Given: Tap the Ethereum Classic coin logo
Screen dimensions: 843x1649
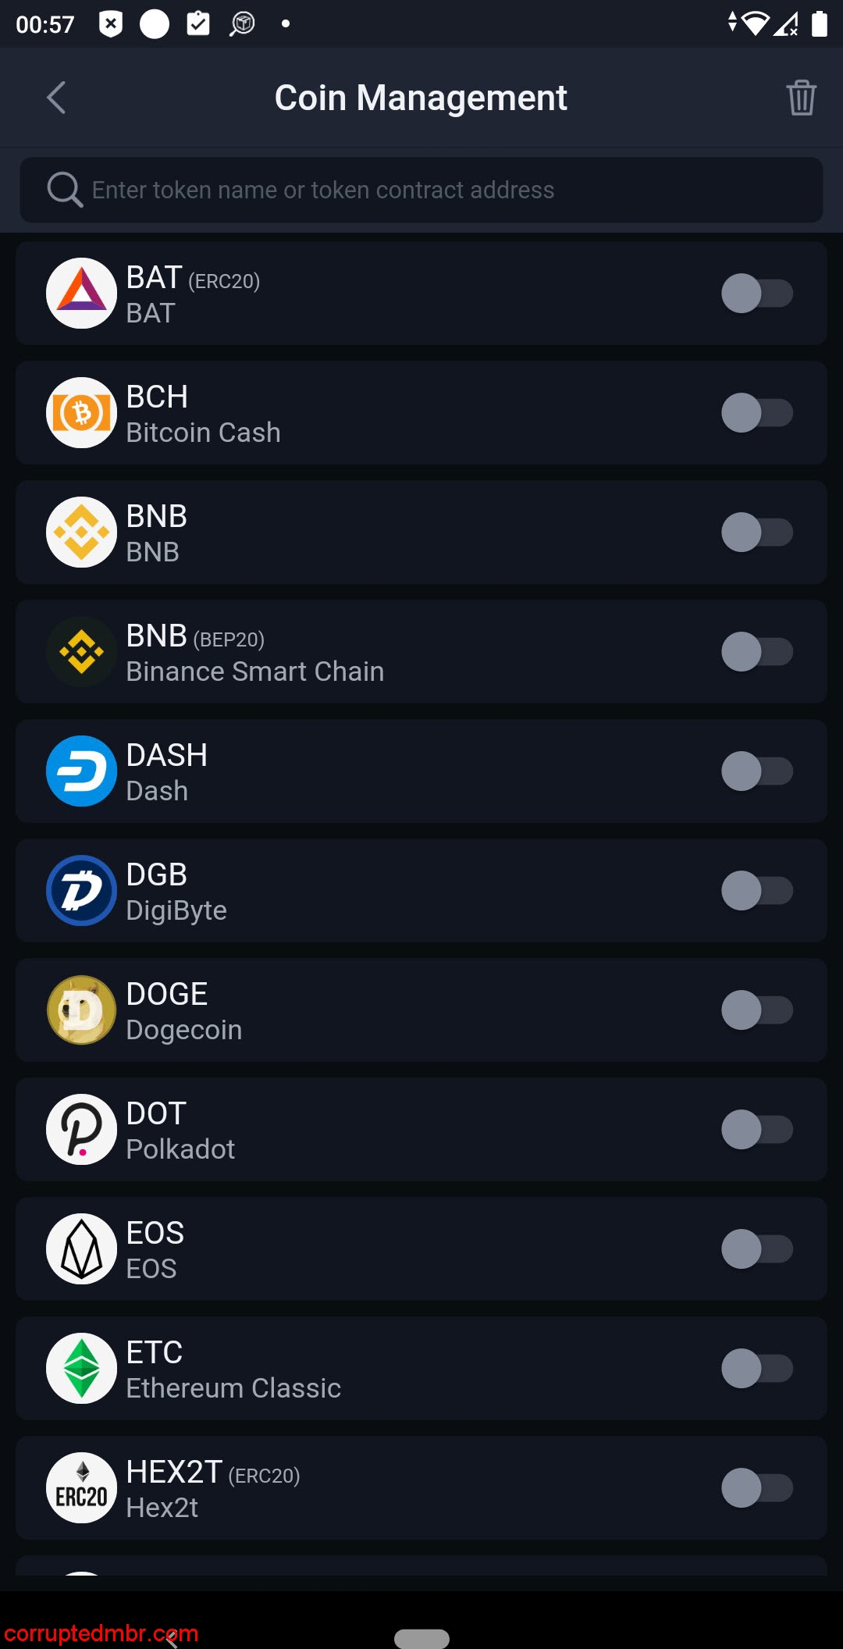Looking at the screenshot, I should 82,1369.
